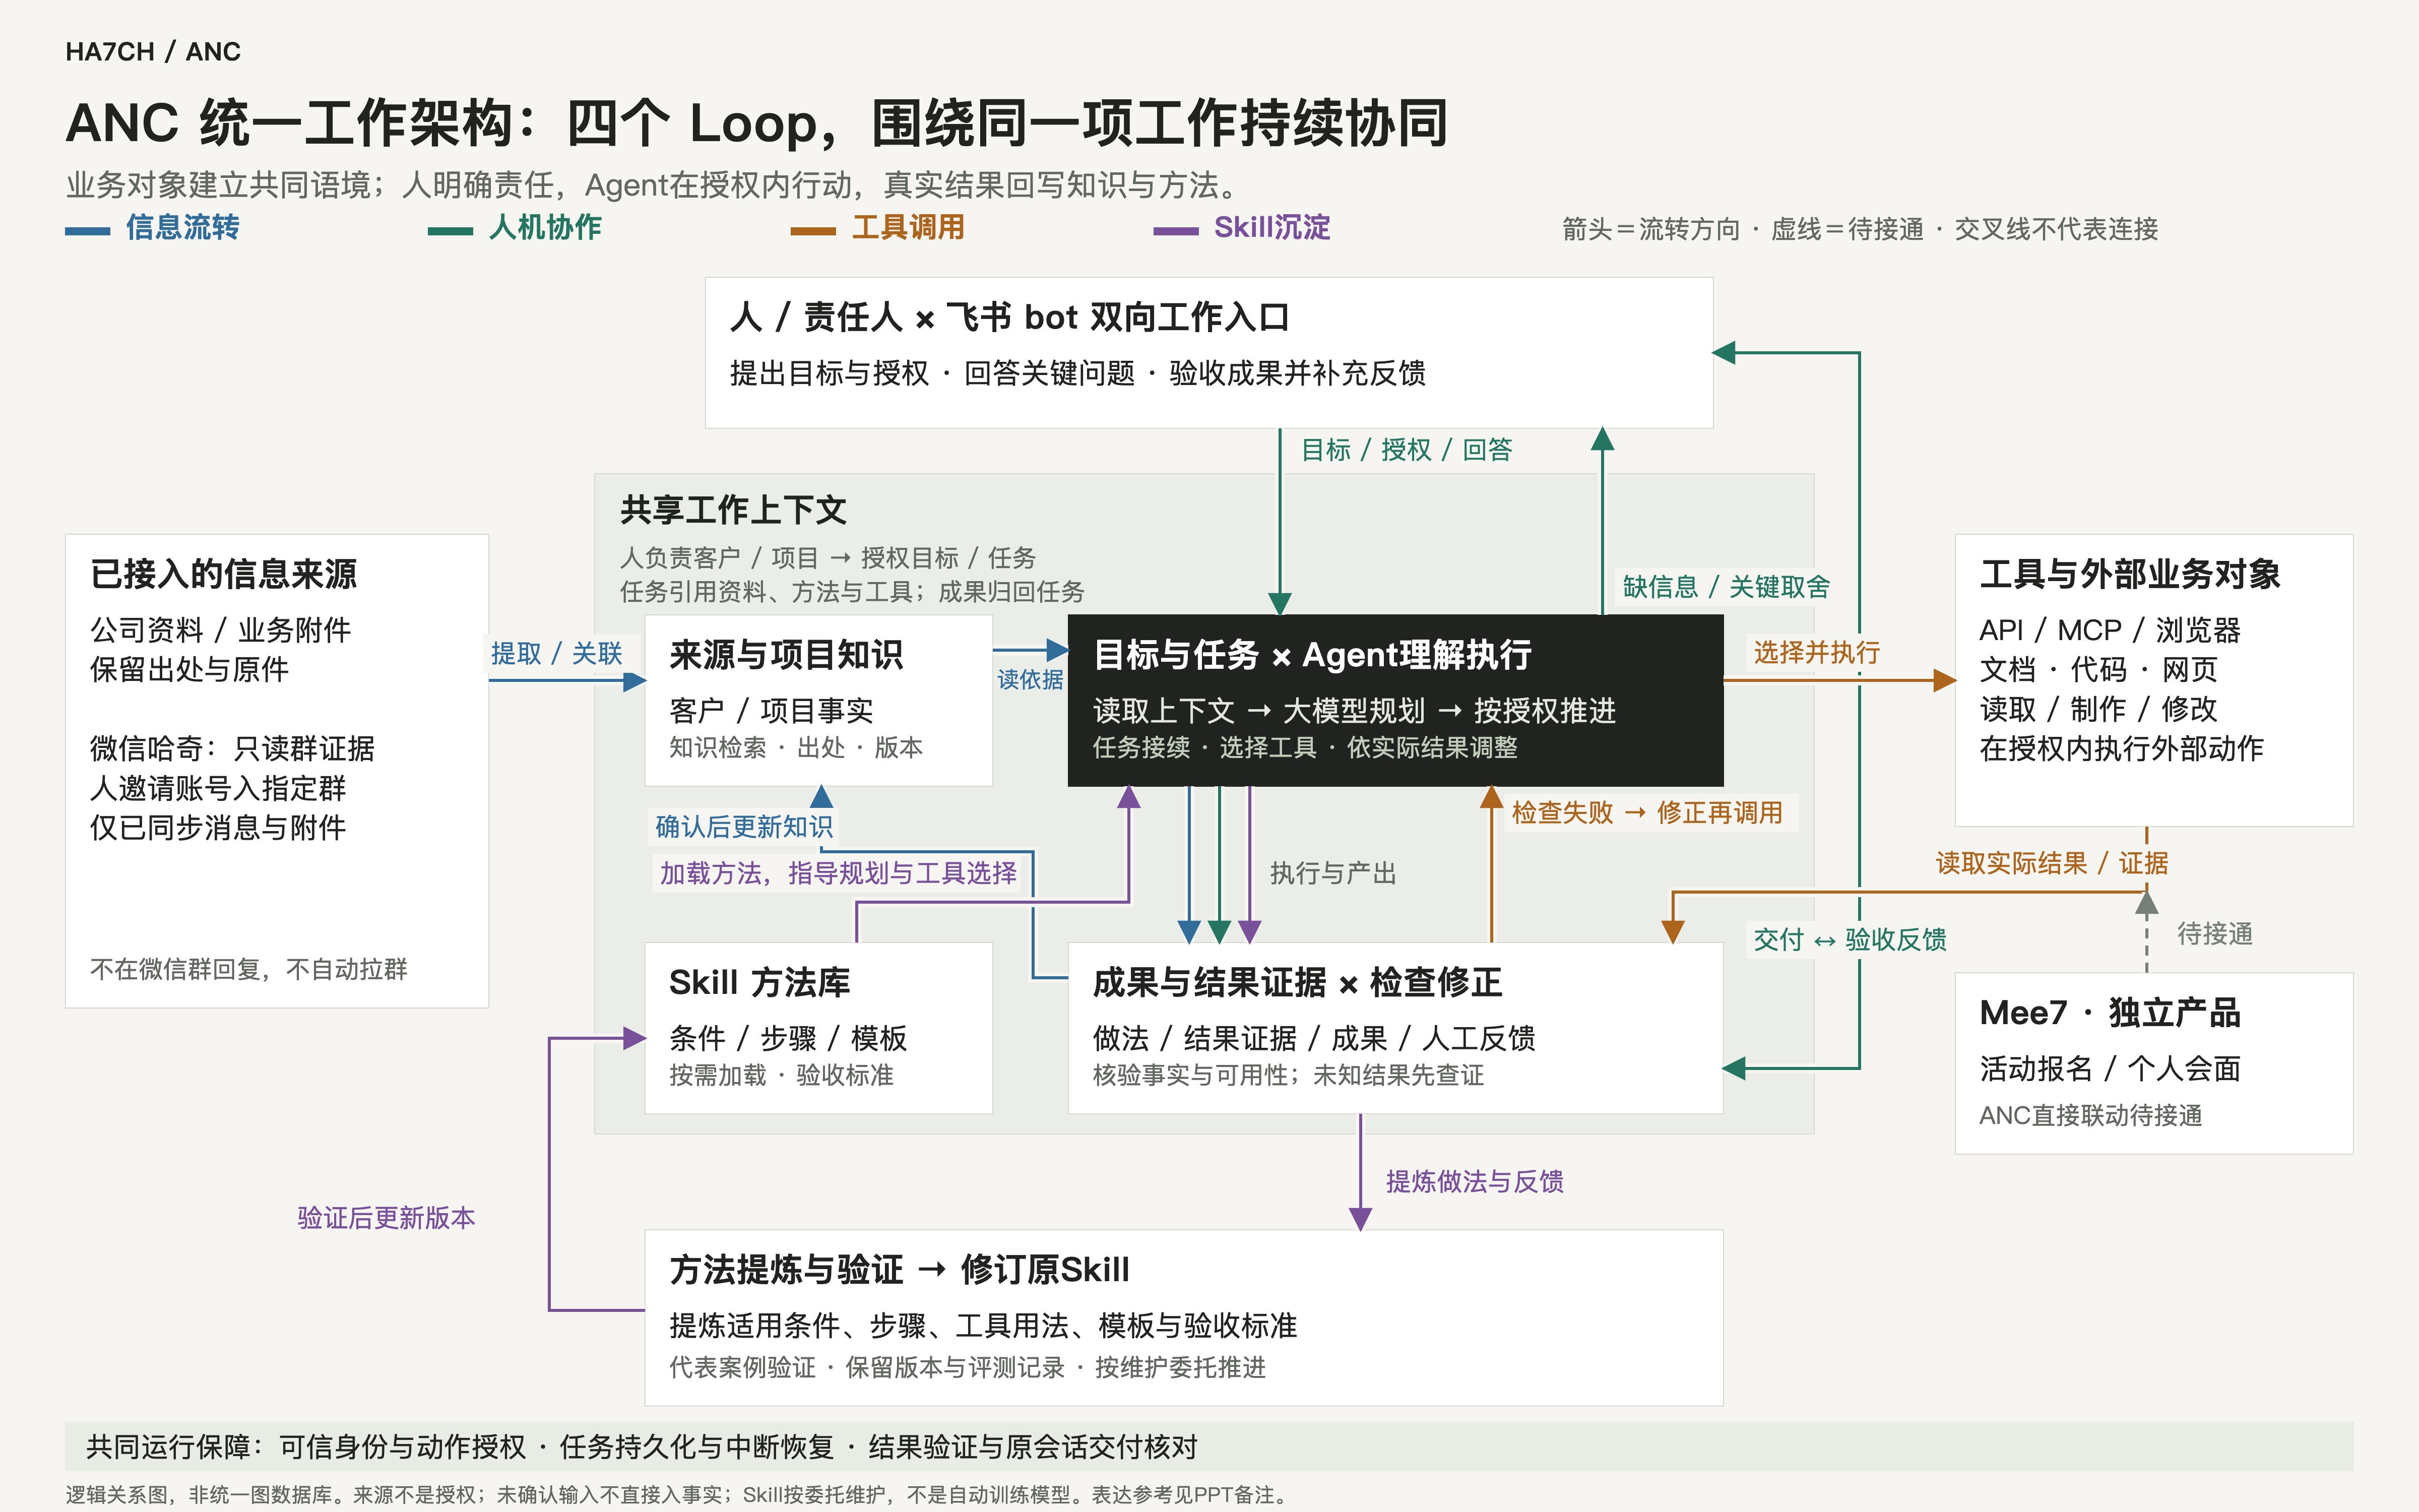This screenshot has width=2419, height=1512.
Task: Click the line '人邀请账号入指定群'
Action: 218,789
